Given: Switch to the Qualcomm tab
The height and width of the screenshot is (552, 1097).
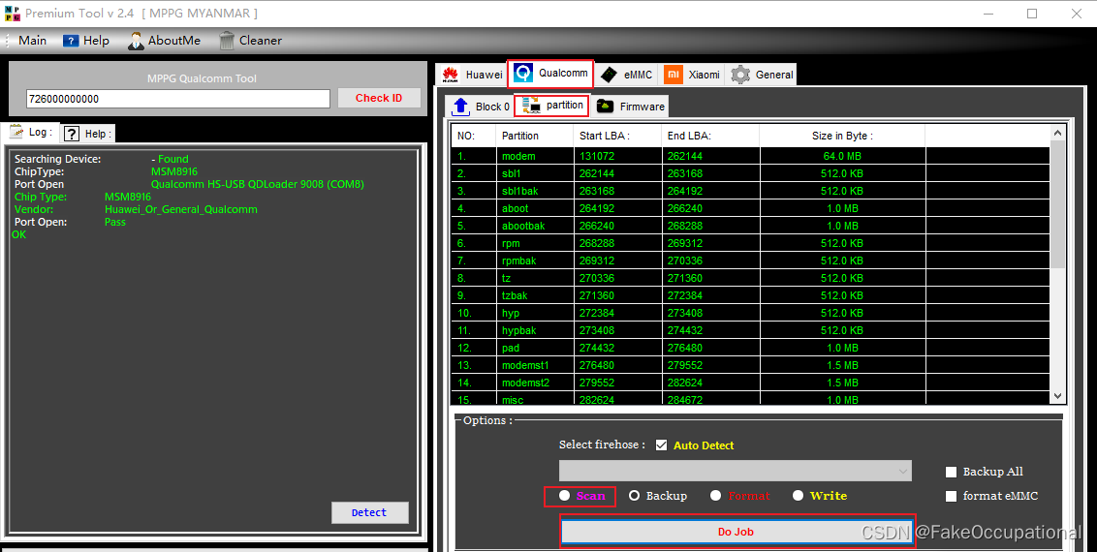Looking at the screenshot, I should point(550,73).
